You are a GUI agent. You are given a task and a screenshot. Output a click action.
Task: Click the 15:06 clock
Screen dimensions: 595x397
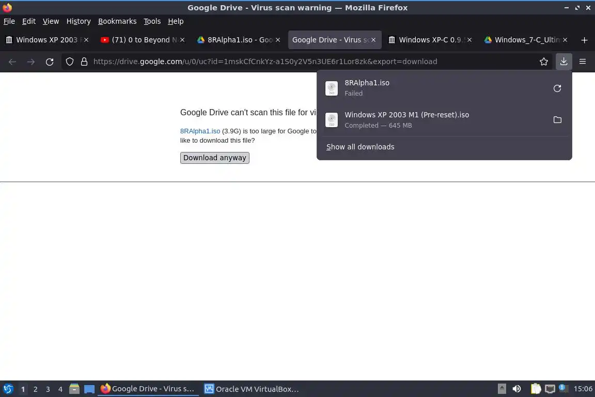point(583,389)
